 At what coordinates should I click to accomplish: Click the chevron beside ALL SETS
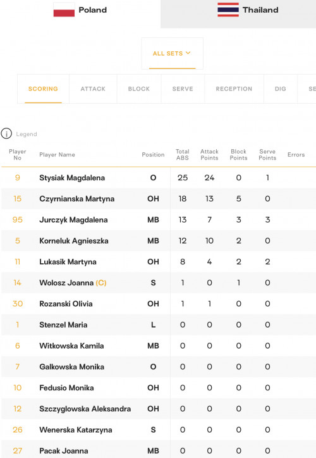pos(188,53)
